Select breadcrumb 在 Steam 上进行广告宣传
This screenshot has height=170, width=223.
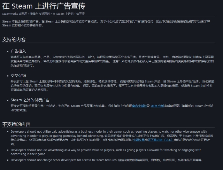click(69, 14)
